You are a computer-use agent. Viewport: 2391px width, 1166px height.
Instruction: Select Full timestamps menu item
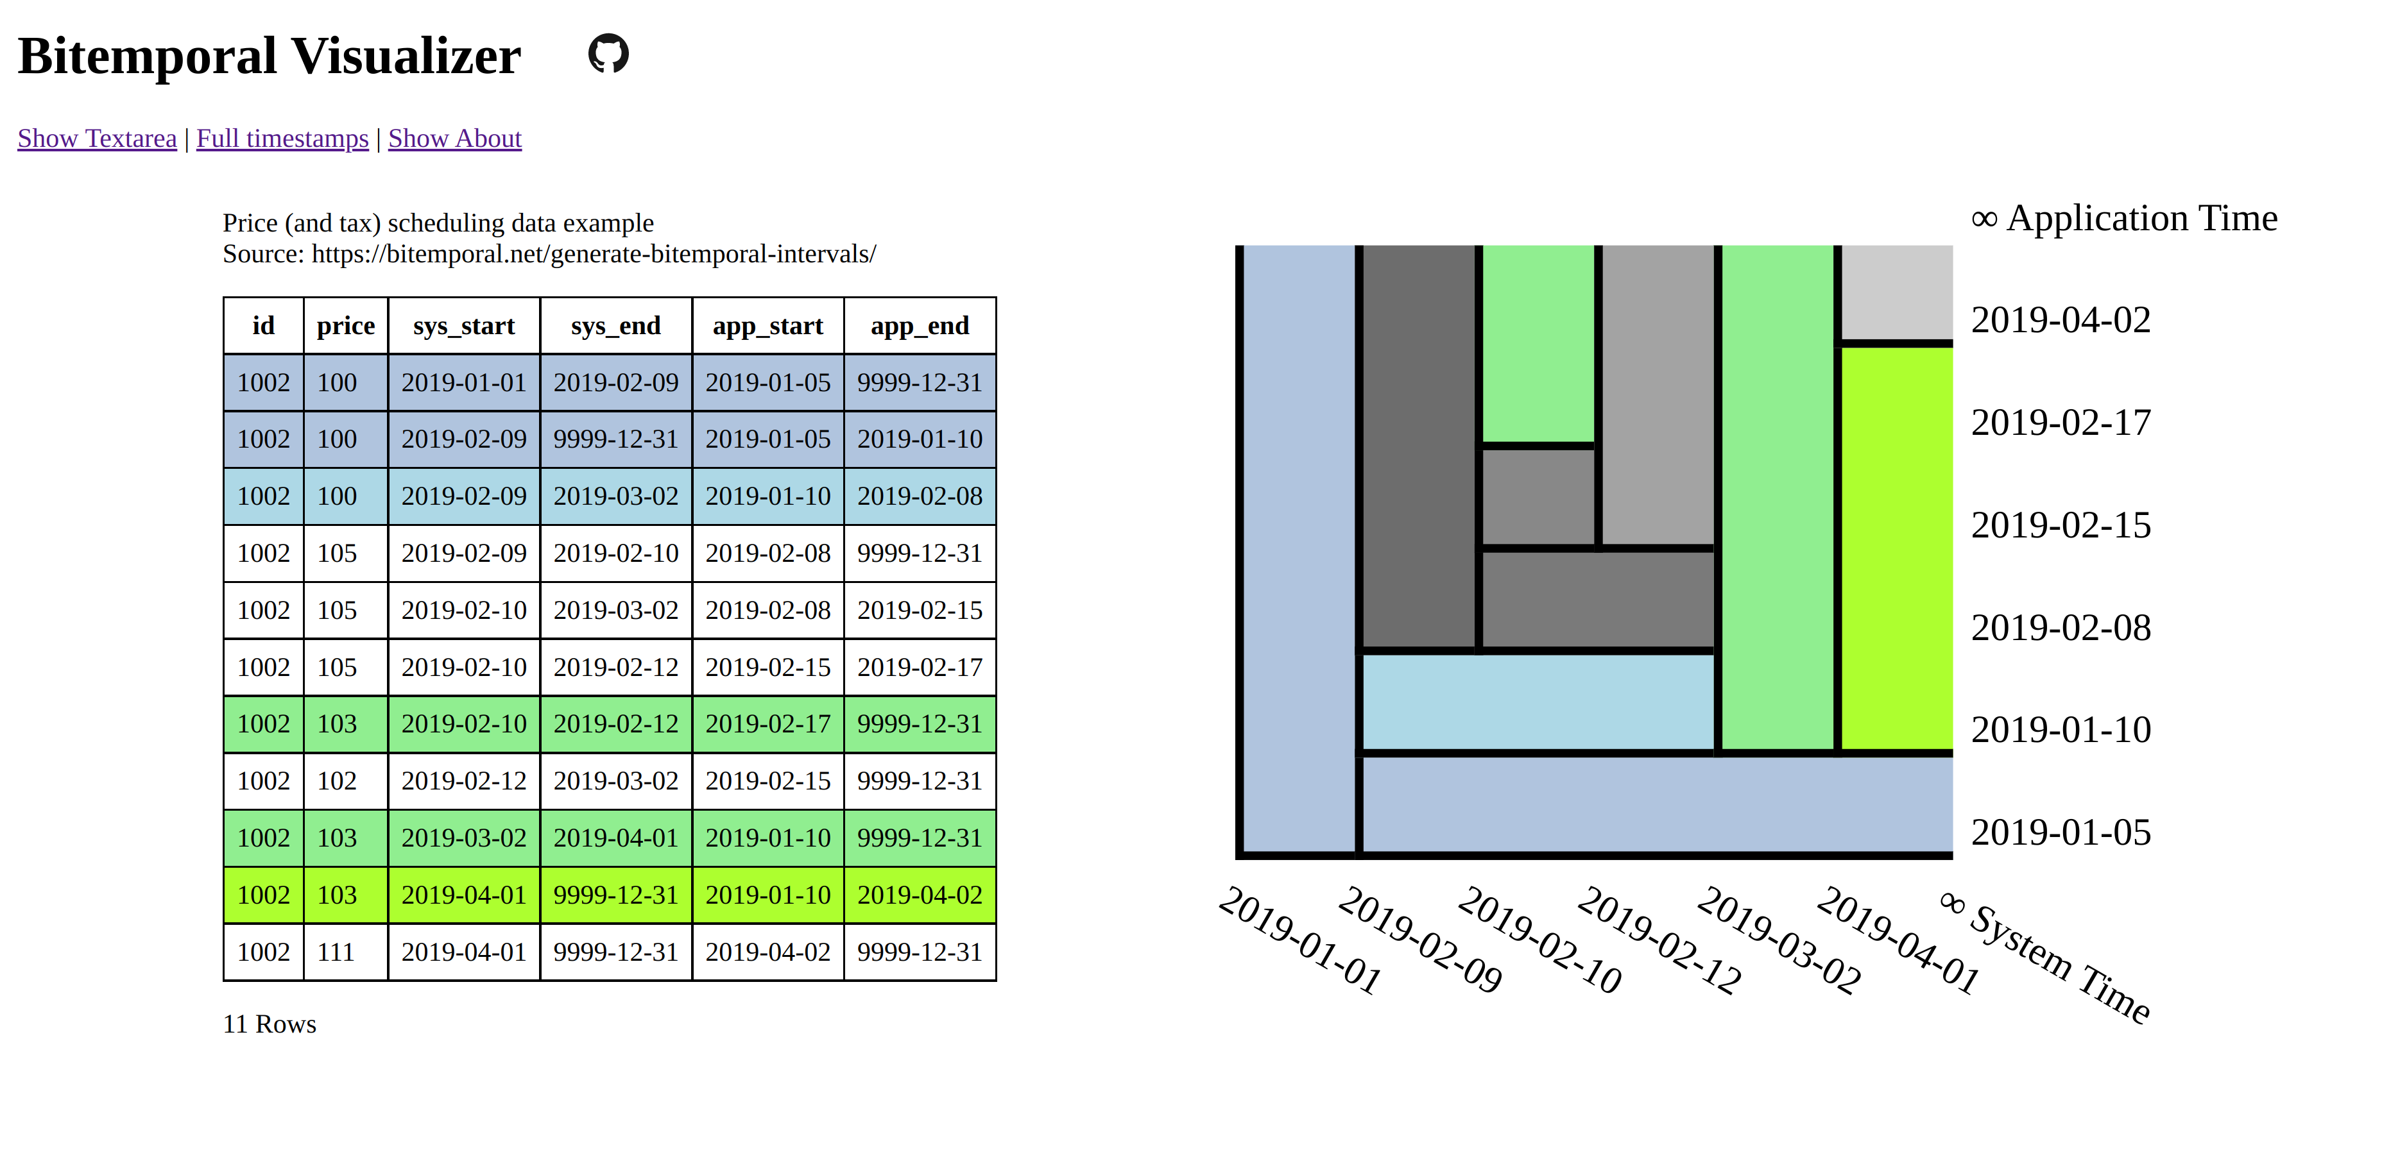pos(282,137)
